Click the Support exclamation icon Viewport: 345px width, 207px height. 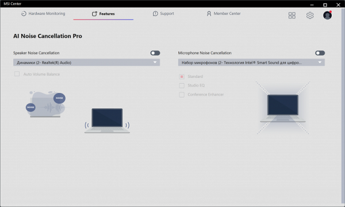pyautogui.click(x=155, y=14)
